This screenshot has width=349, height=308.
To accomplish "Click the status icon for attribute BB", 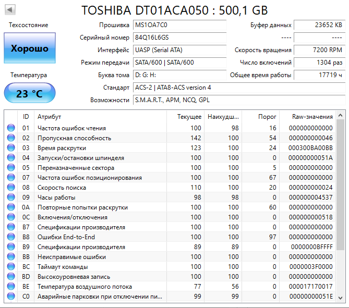I will coord(11,256).
